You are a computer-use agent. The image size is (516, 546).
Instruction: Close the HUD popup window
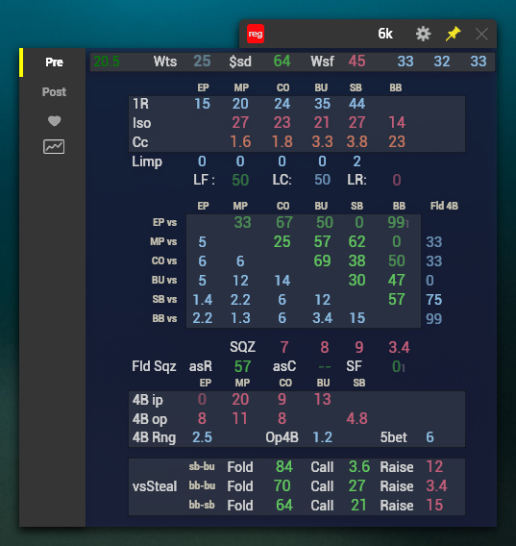click(x=481, y=35)
